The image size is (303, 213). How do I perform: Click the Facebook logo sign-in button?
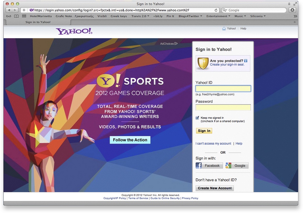209,166
